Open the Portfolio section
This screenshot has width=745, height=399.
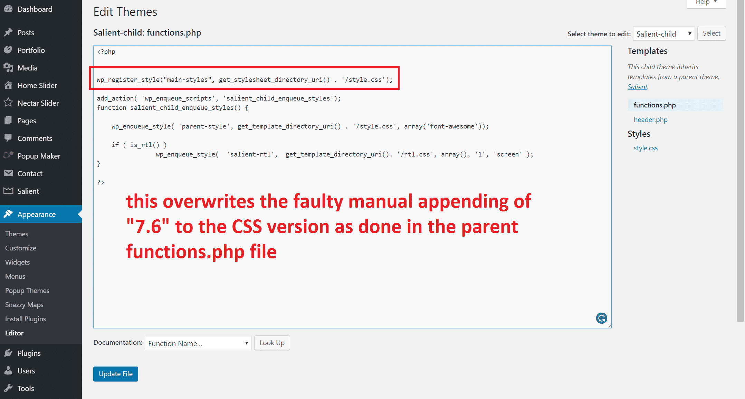41,50
